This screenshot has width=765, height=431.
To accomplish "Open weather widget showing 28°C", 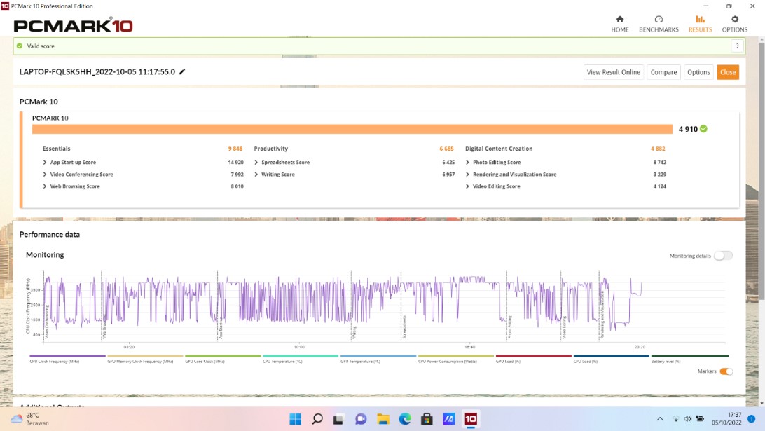I will [30, 419].
